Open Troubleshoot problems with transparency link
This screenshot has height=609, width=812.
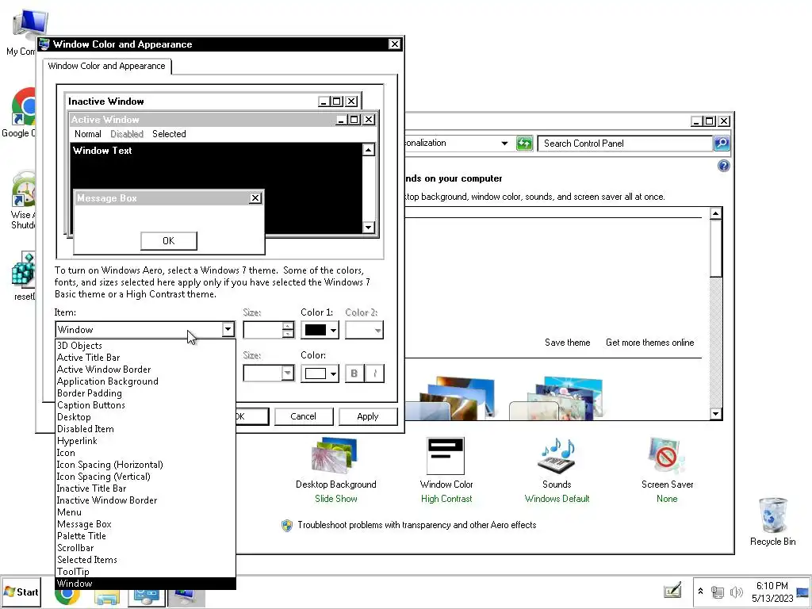[416, 525]
